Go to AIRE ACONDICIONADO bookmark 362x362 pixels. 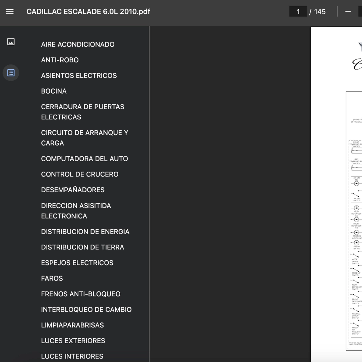tap(78, 44)
